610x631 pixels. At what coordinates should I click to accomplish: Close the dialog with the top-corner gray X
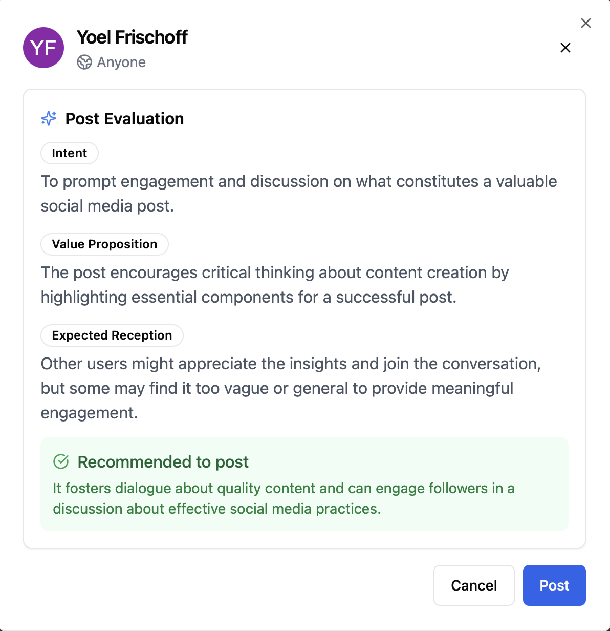[586, 23]
